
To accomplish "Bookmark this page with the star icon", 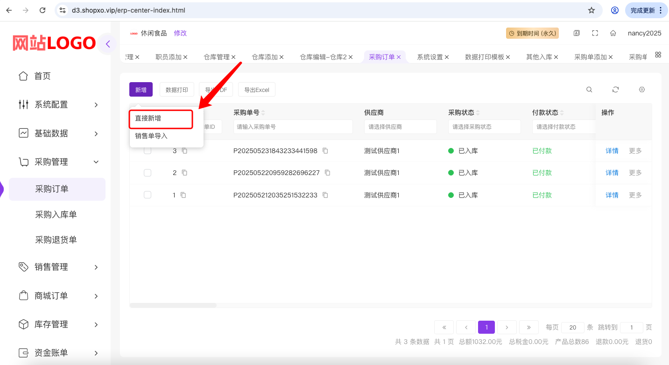I will (591, 10).
